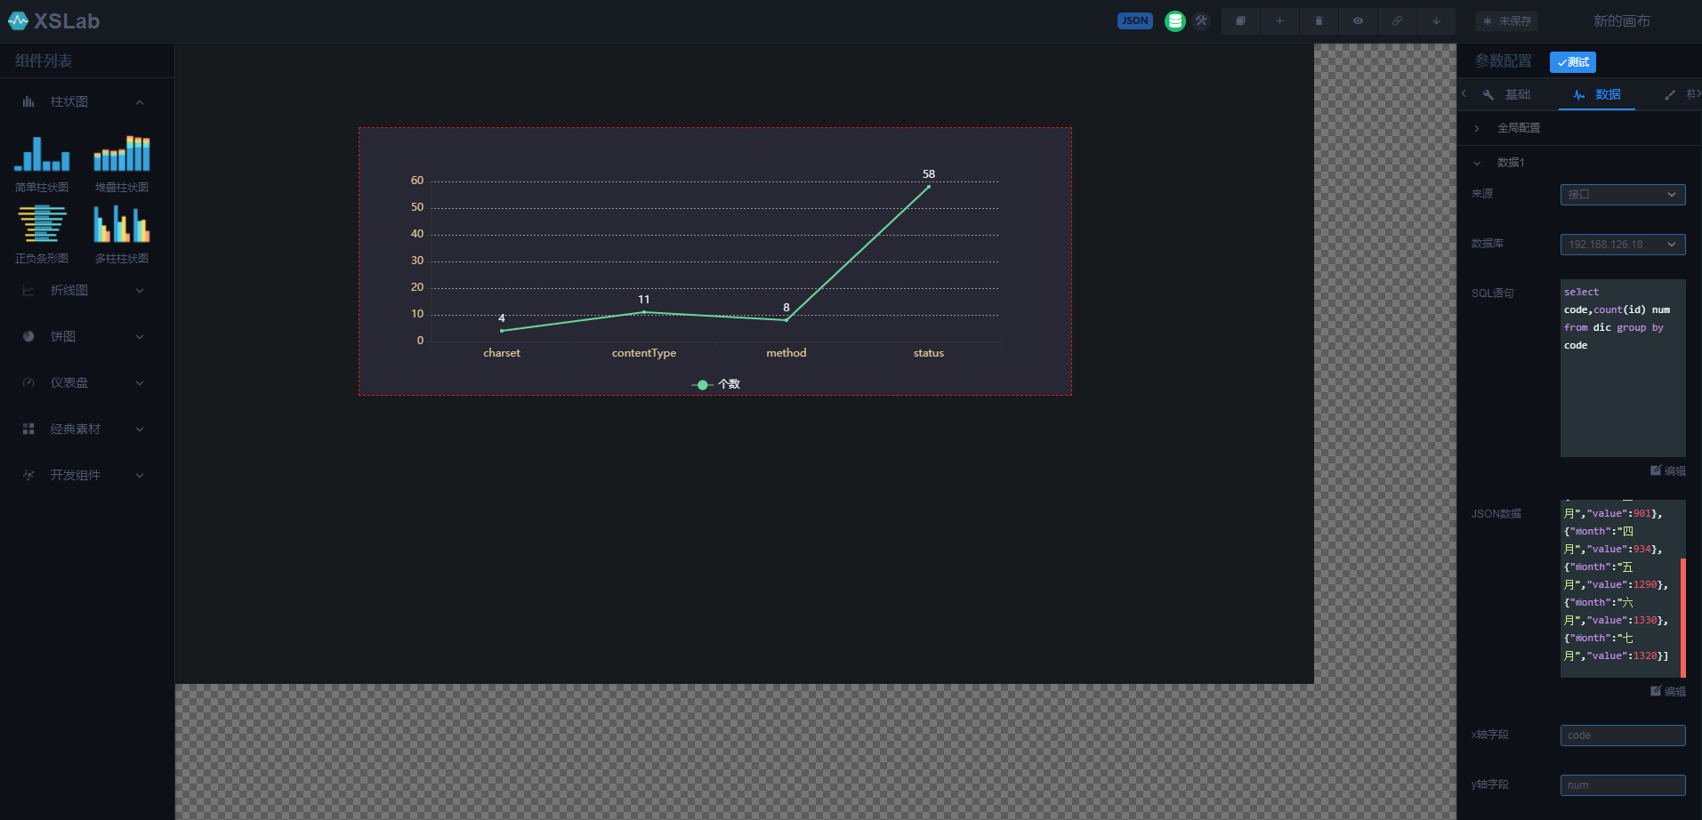Switch to the 基础 tab
Image resolution: width=1702 pixels, height=820 pixels.
click(1507, 94)
